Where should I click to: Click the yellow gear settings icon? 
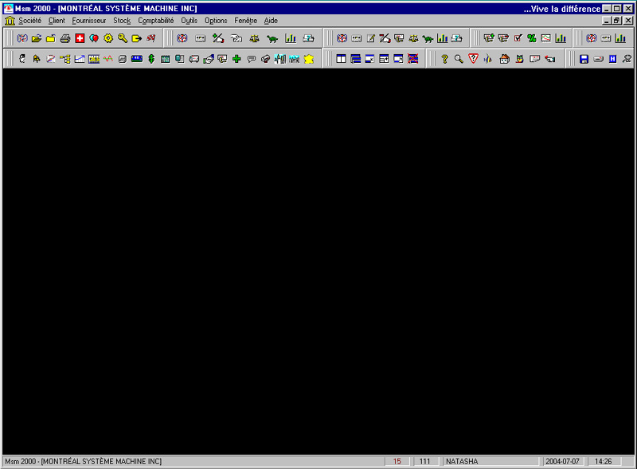click(108, 38)
